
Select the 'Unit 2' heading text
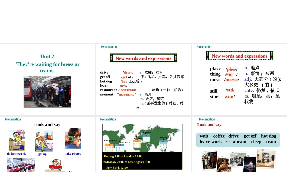(x=47, y=56)
